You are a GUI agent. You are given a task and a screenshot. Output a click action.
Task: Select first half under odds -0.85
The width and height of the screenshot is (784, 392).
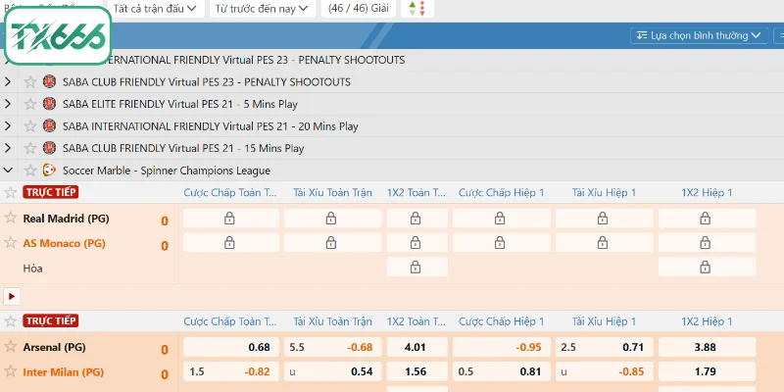604,371
